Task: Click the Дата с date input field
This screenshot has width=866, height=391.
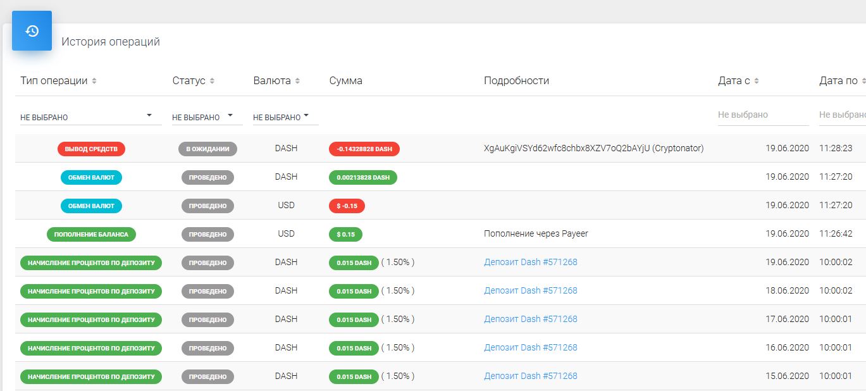Action: tap(762, 115)
